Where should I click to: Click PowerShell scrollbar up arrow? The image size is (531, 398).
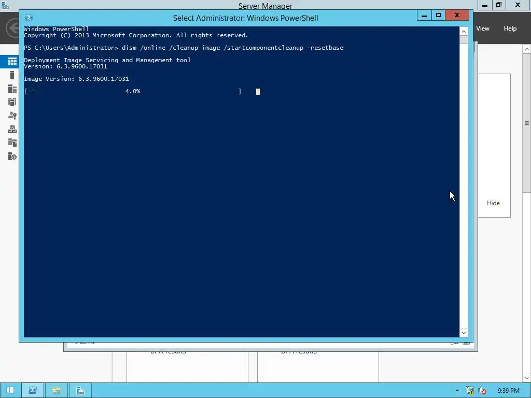(x=464, y=31)
